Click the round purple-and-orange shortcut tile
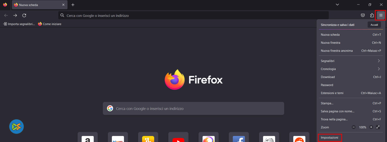This screenshot has height=142, width=387. point(209,137)
